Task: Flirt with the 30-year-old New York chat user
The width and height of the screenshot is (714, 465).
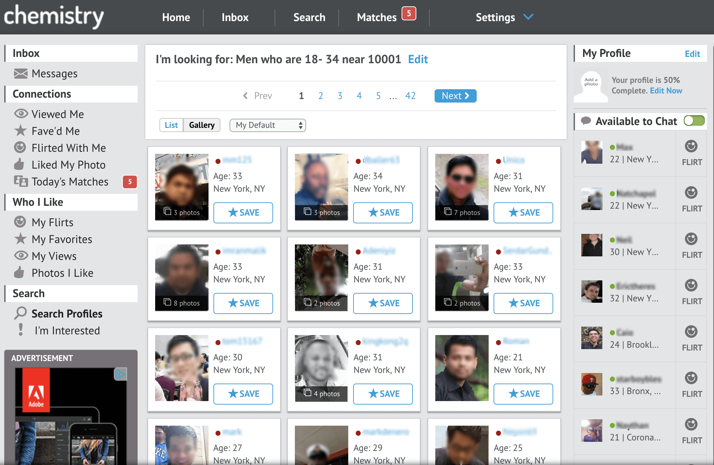Action: coord(691,246)
